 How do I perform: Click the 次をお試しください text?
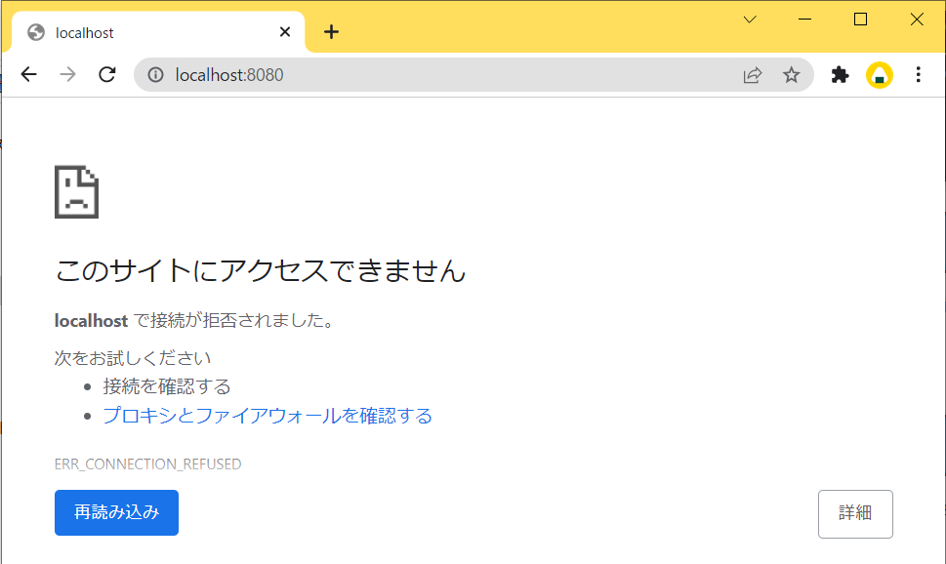(133, 358)
